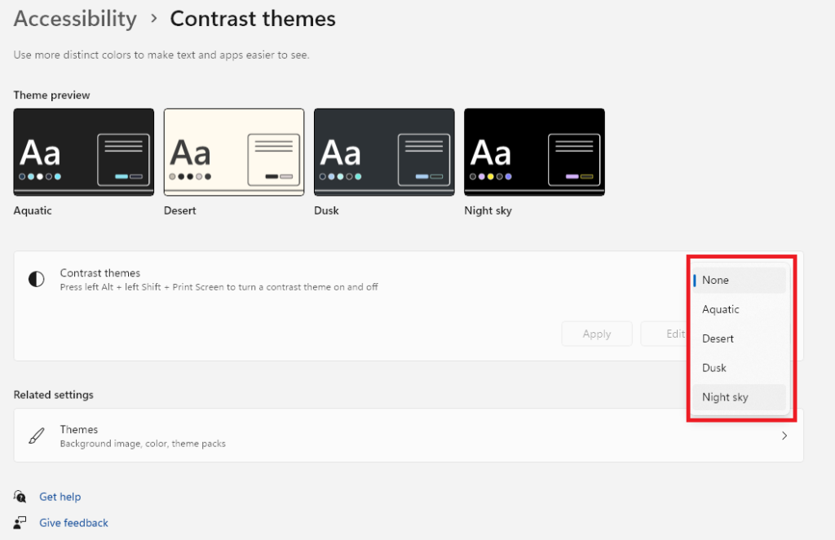Open the Give feedback link
This screenshot has width=835, height=540.
coord(73,523)
